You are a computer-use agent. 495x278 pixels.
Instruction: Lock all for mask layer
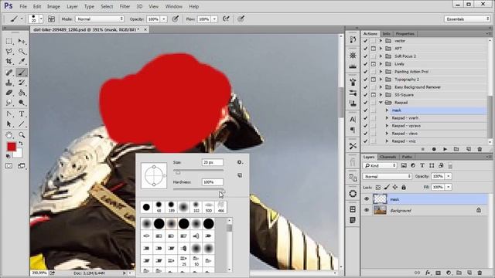pyautogui.click(x=404, y=187)
